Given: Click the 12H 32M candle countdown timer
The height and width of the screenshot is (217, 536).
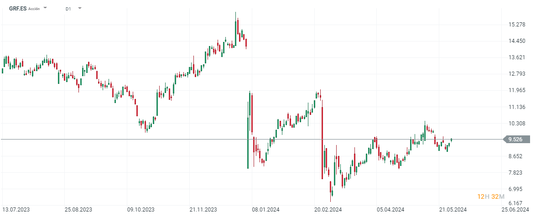Looking at the screenshot, I should 491,196.
